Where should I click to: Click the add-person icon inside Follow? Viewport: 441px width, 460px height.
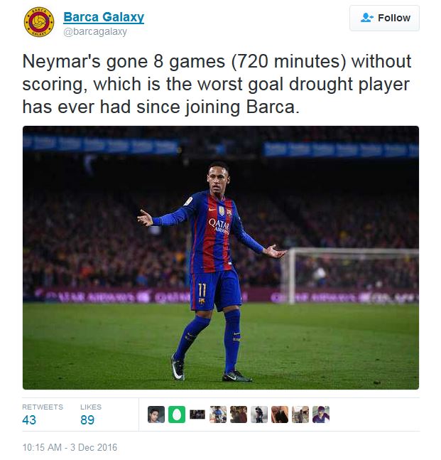[x=367, y=18]
